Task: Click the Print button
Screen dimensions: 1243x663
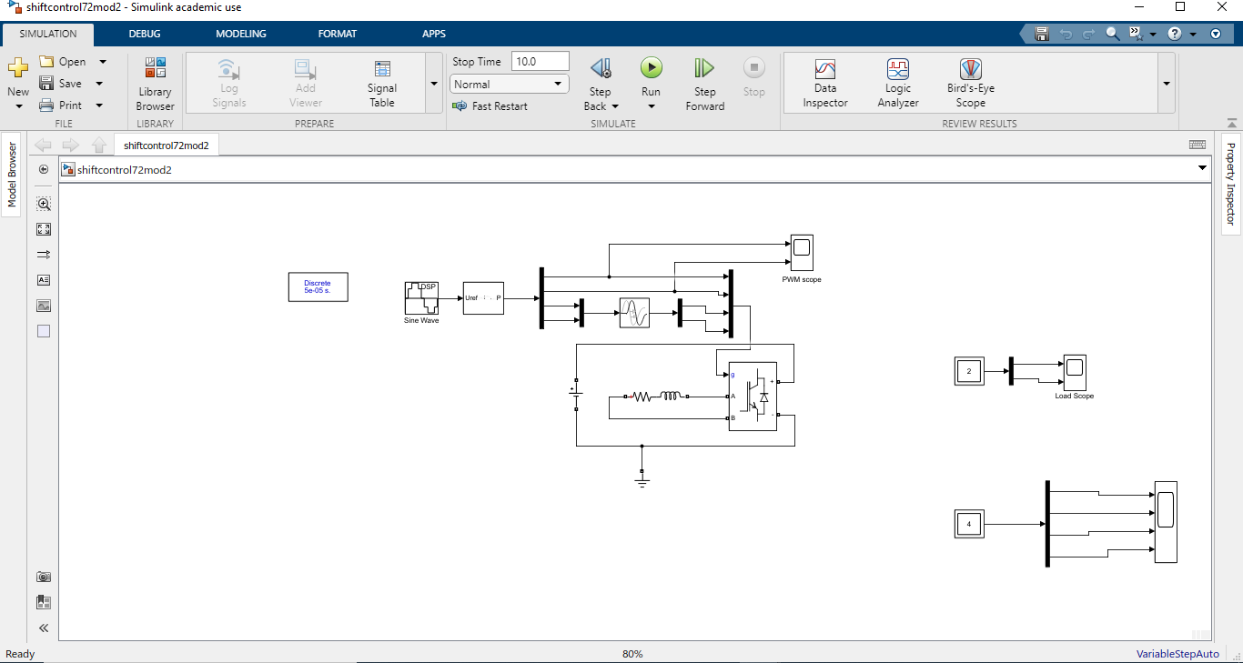Action: click(60, 105)
